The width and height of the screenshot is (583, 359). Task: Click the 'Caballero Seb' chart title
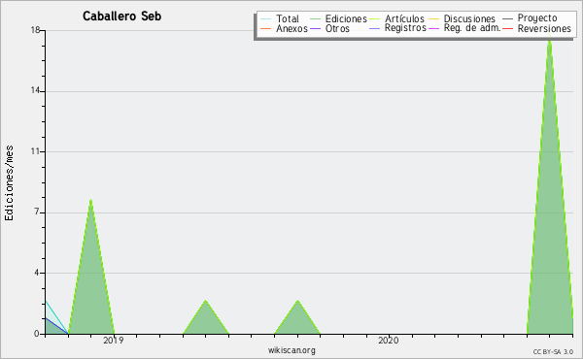122,16
